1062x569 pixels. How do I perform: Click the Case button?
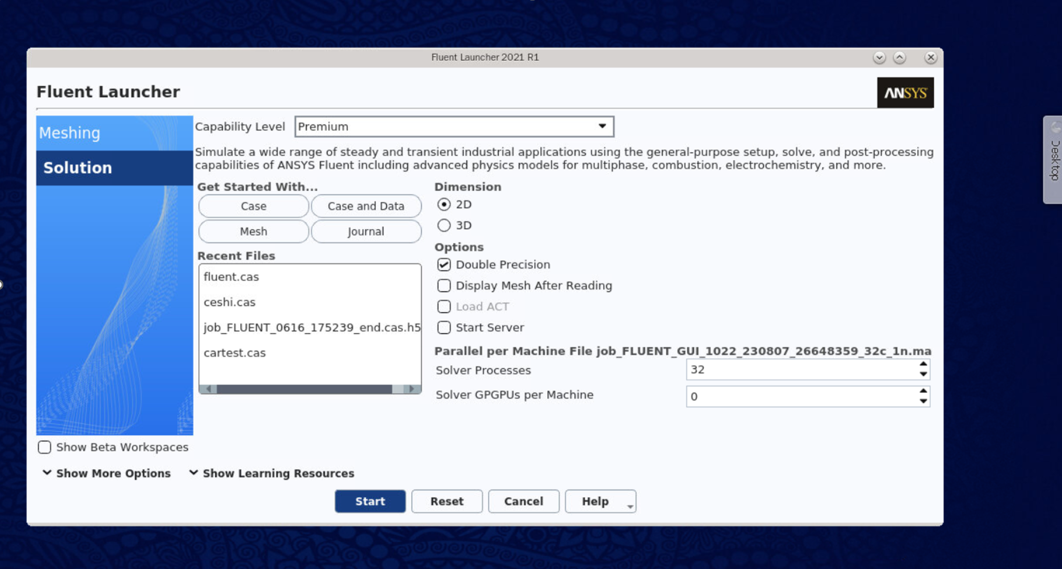click(253, 206)
